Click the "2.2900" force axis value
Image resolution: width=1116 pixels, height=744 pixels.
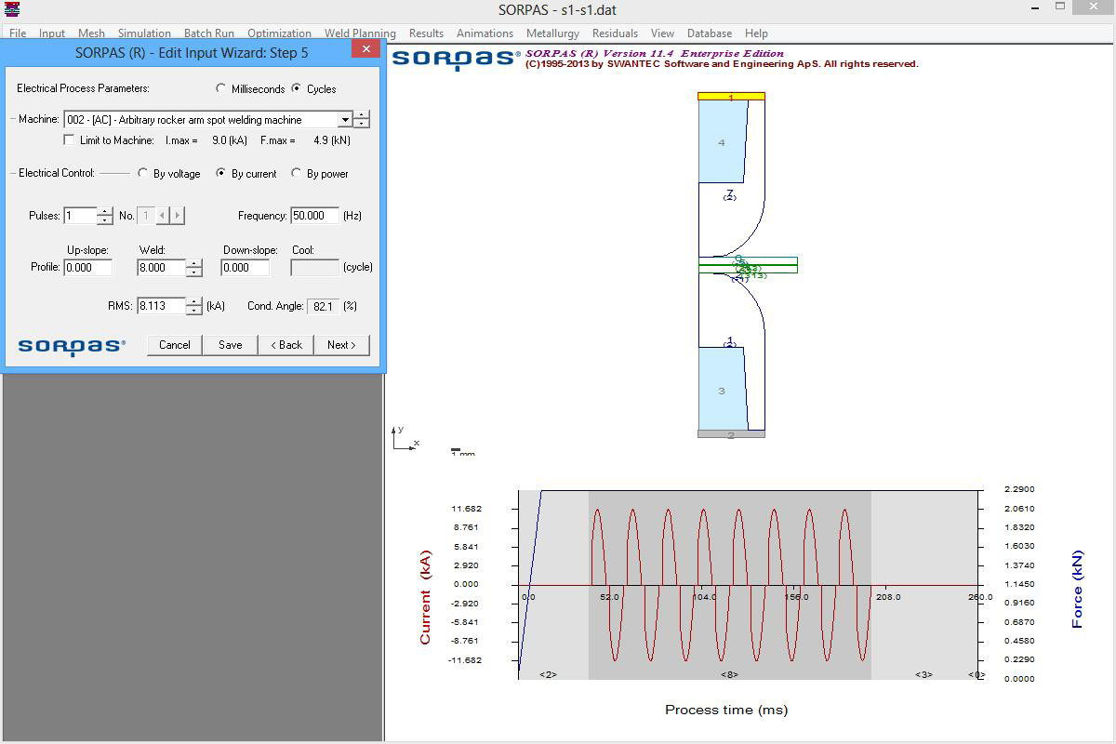tap(1019, 489)
